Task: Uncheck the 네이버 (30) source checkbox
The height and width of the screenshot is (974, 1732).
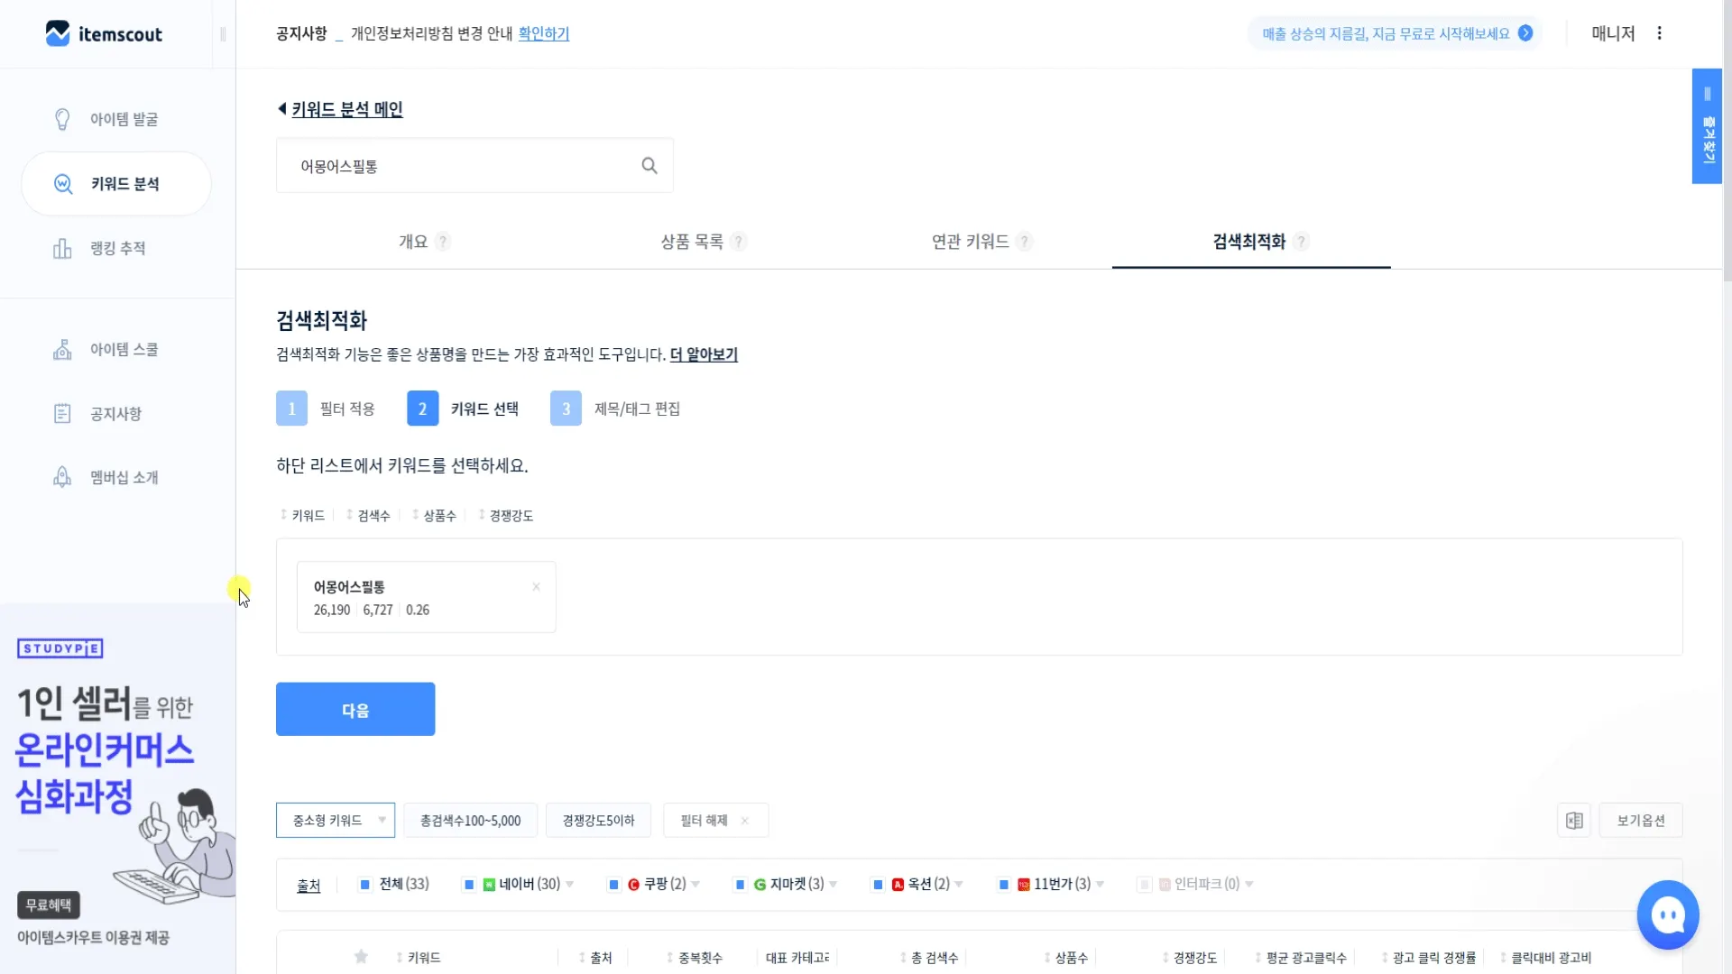Action: coord(469,885)
